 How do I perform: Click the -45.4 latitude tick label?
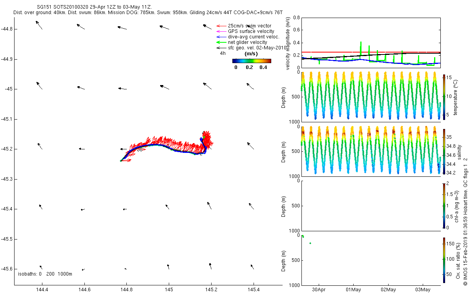pyautogui.click(x=7, y=209)
